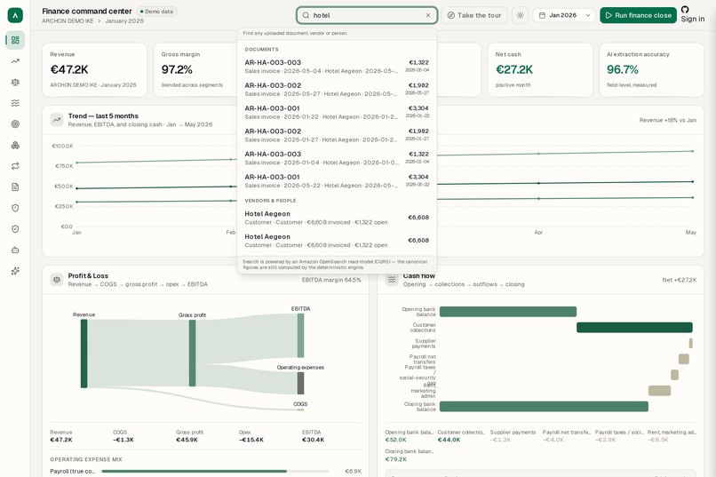Screen dimensions: 716x477
Task: Click the Net cash €27.2K card
Action: (540, 70)
